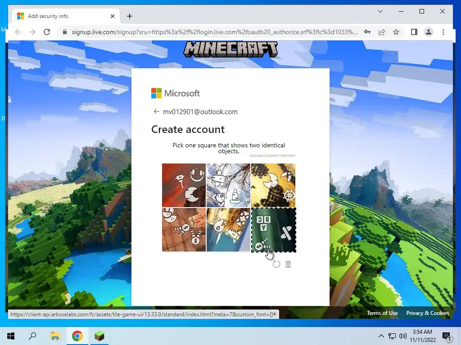The image size is (461, 345).
Task: Open Windows taskbar search
Action: click(x=32, y=336)
